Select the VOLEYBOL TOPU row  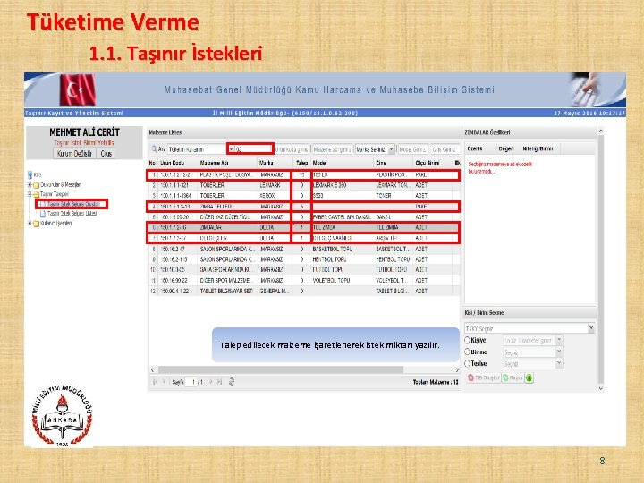303,281
